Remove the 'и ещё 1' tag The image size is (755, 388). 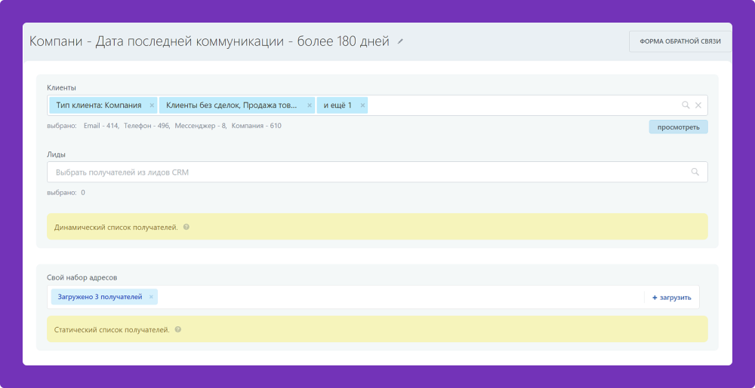click(x=362, y=105)
